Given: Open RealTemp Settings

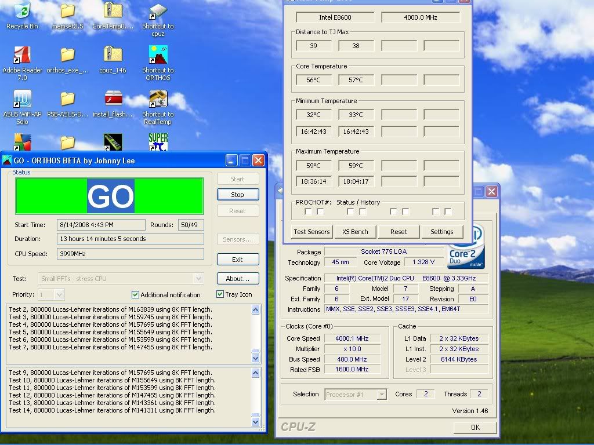Looking at the screenshot, I should [442, 232].
